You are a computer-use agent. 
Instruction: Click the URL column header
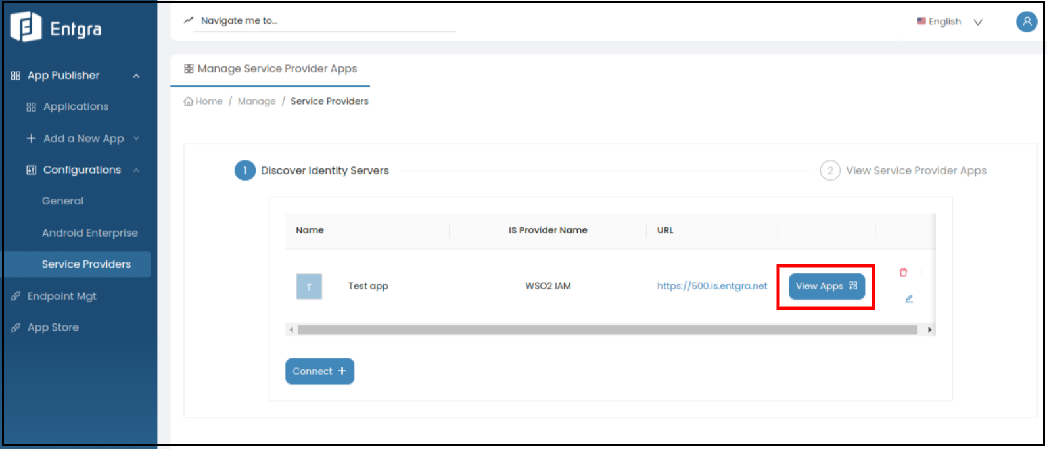[665, 231]
